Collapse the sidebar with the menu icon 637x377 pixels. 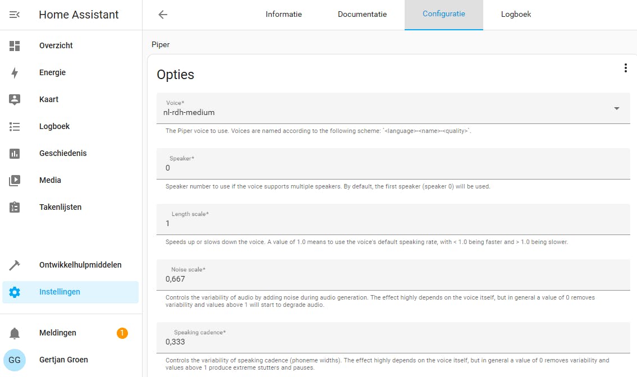tap(15, 15)
